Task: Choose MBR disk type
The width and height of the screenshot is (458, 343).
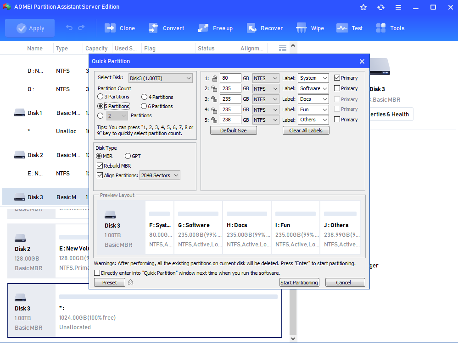Action: (104, 156)
